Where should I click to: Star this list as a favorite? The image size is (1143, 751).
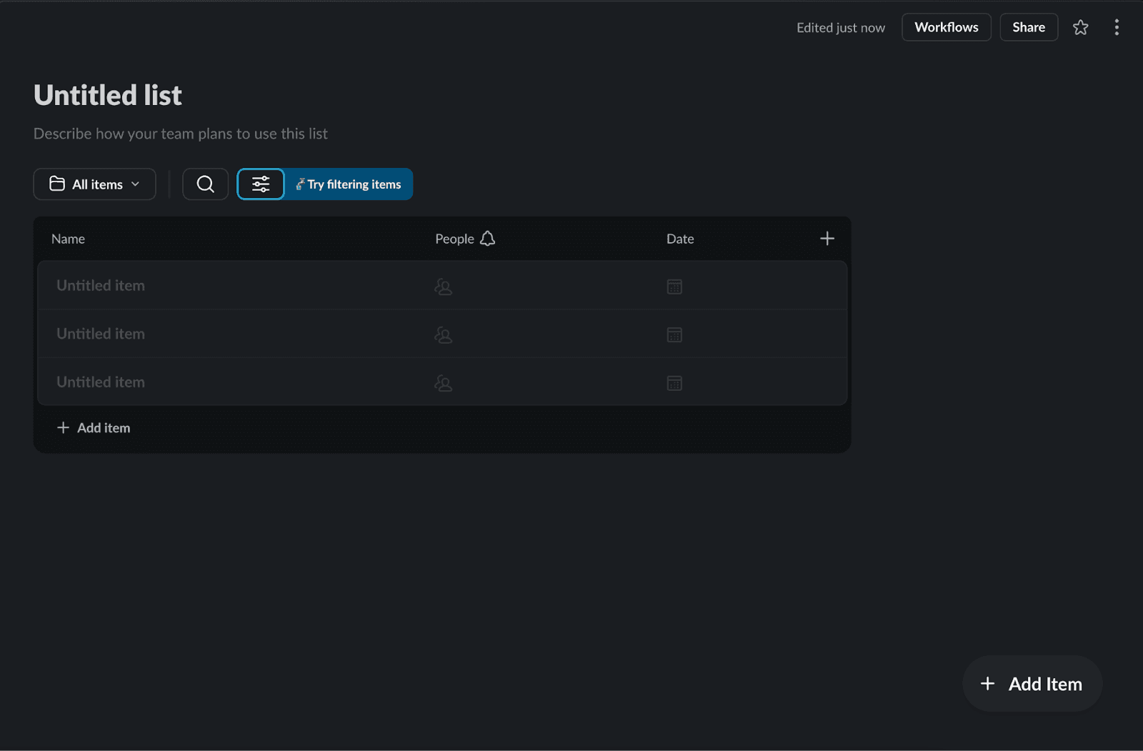(1080, 27)
